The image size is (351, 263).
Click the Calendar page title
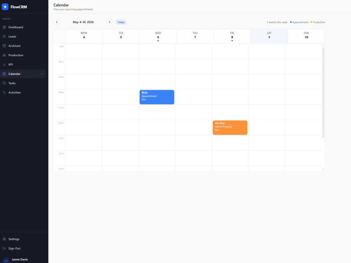pyautogui.click(x=61, y=5)
